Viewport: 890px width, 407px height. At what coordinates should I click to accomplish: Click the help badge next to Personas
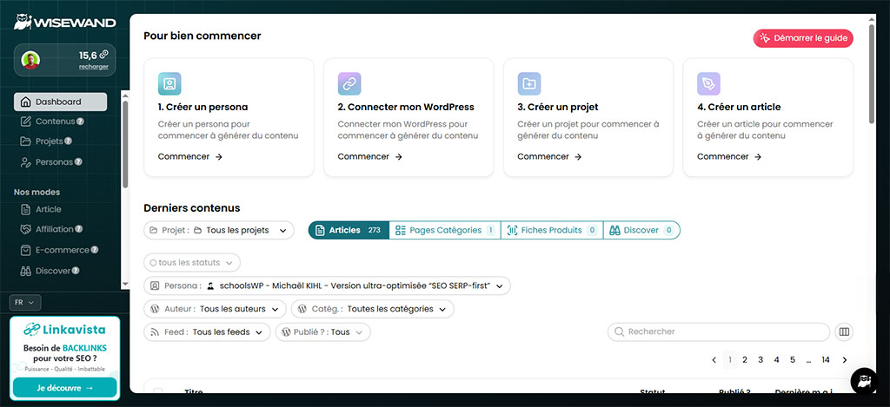coord(78,162)
